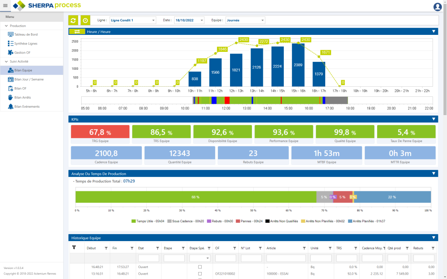
Task: Check the Etape Spé. box for the 16:48:21 row
Action: (200, 267)
